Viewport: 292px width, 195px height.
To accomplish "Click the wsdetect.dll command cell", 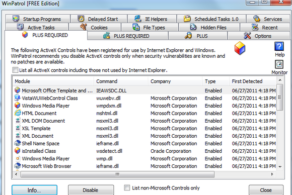I will (109, 151).
